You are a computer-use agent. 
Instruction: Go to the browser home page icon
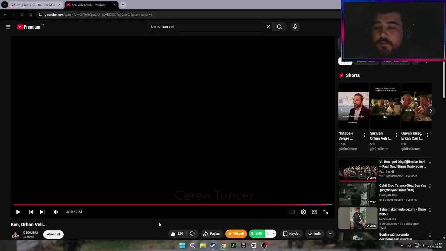click(30, 15)
